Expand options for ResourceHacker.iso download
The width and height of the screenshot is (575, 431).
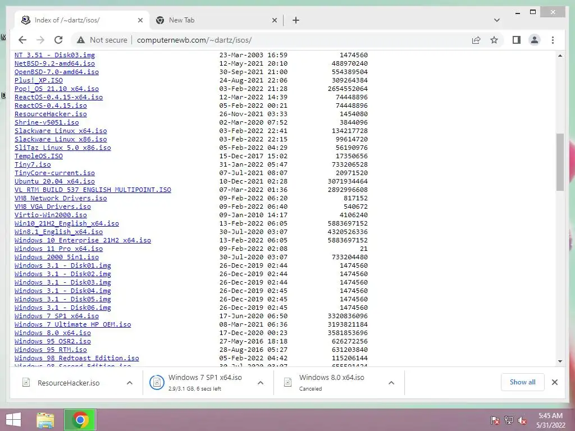pyautogui.click(x=130, y=383)
